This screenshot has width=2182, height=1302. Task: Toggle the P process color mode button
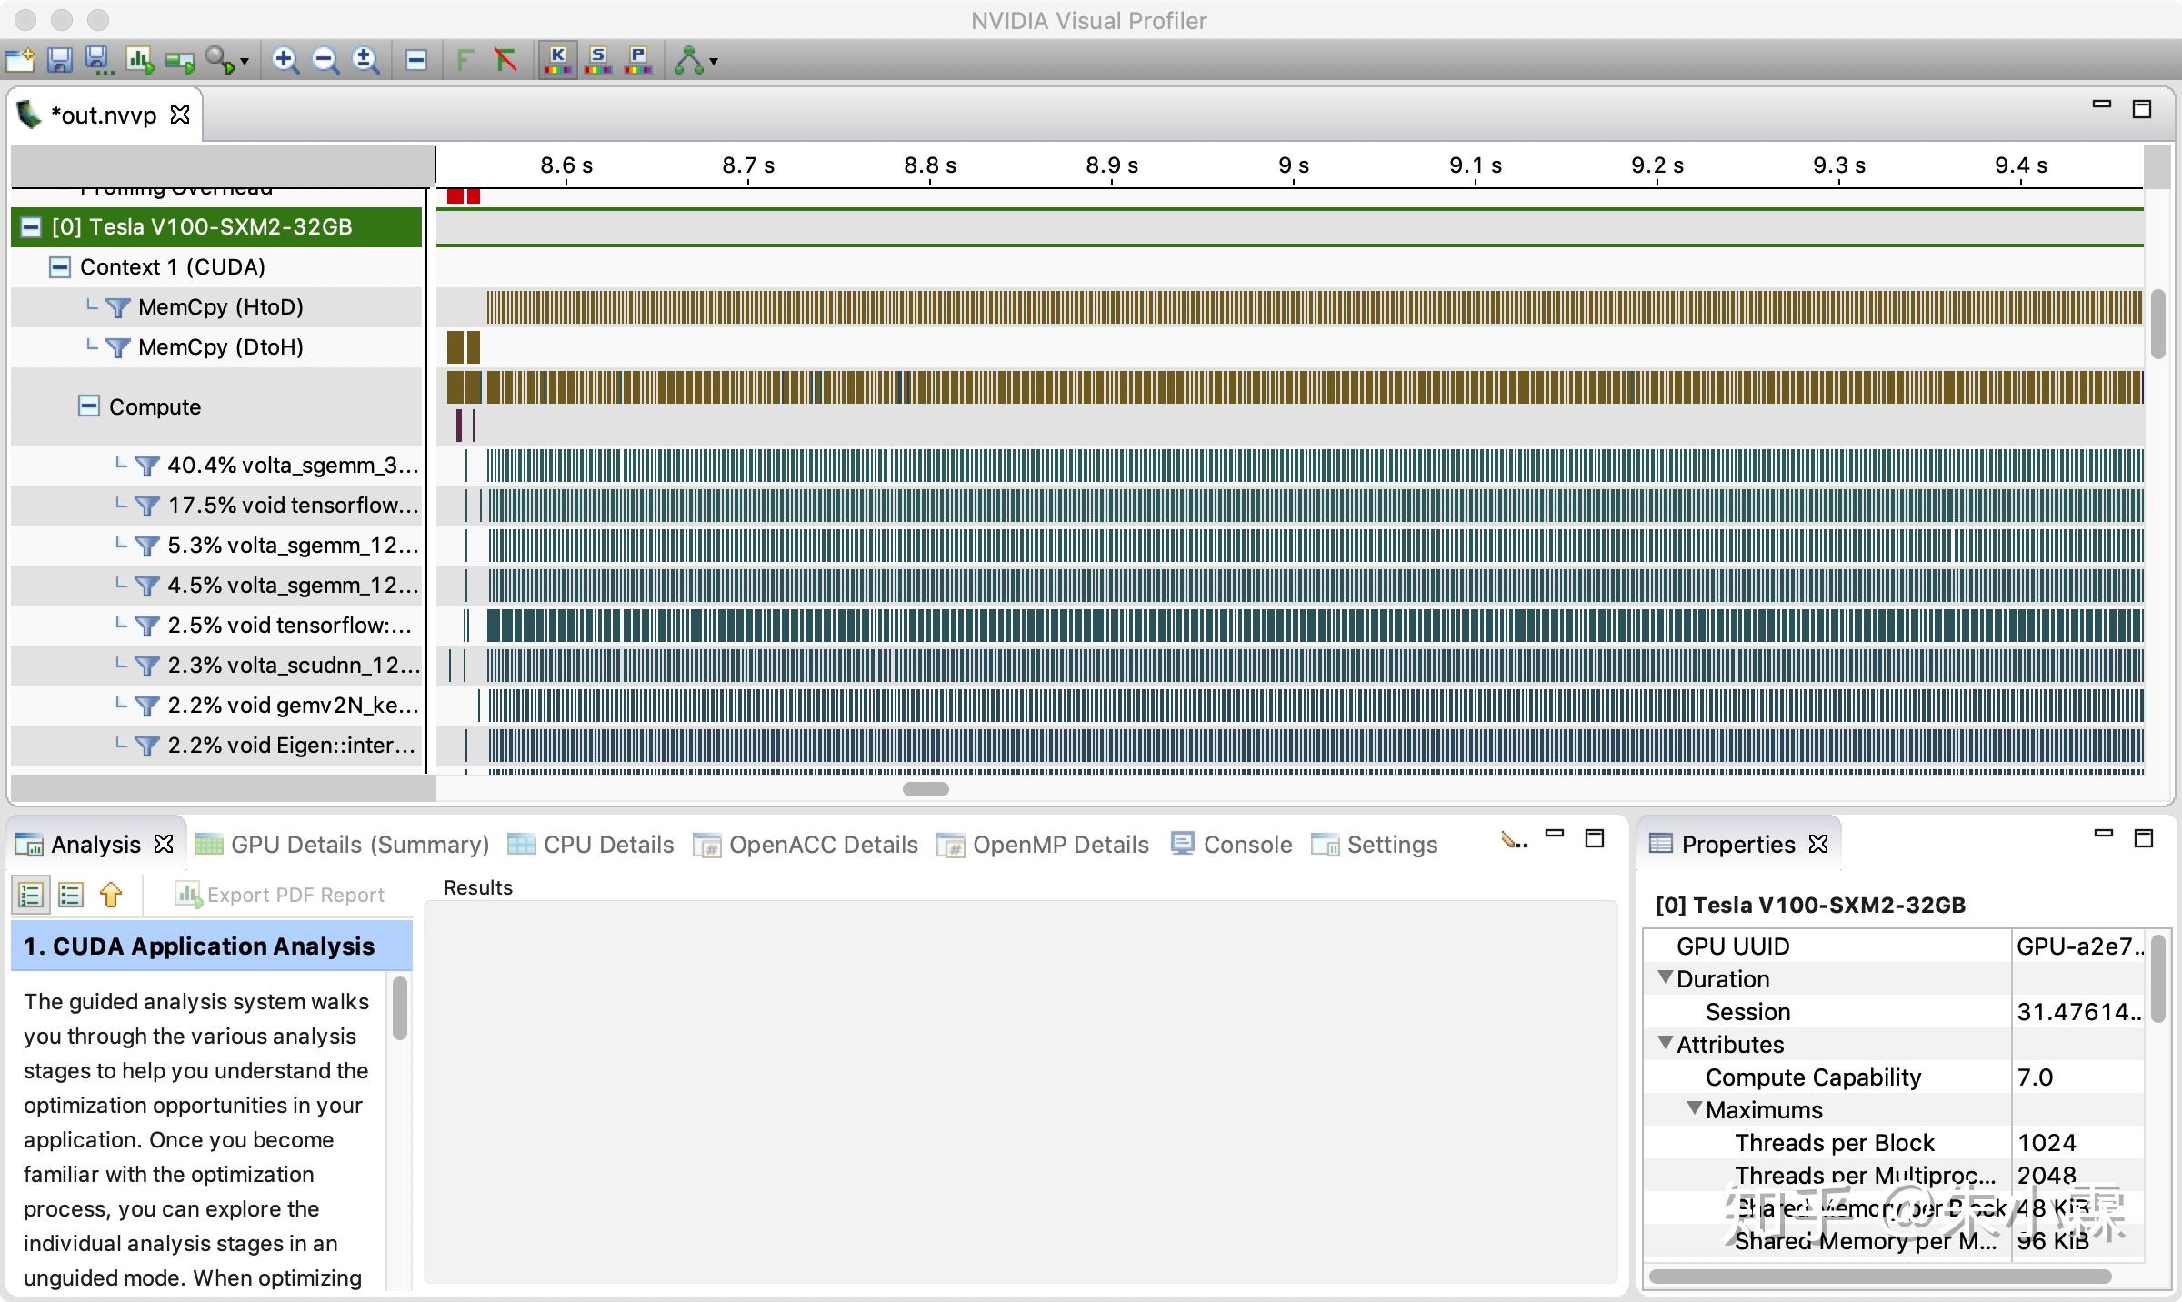tap(638, 61)
